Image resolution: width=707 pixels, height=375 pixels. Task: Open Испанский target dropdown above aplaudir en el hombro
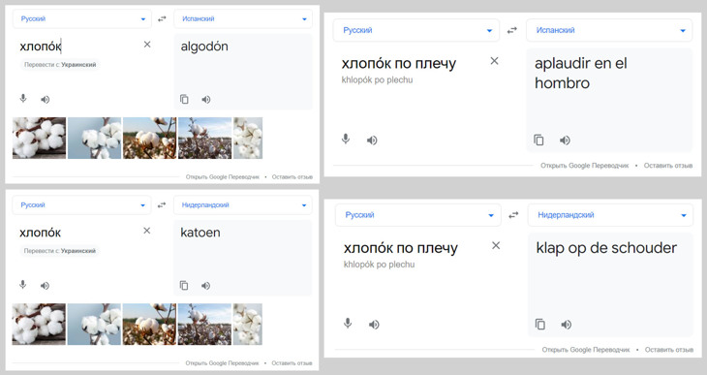pyautogui.click(x=609, y=30)
